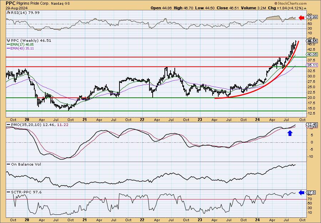Click the RSI(14) 79.99 indicator label
Screen dimensions: 321x223
click(25, 12)
